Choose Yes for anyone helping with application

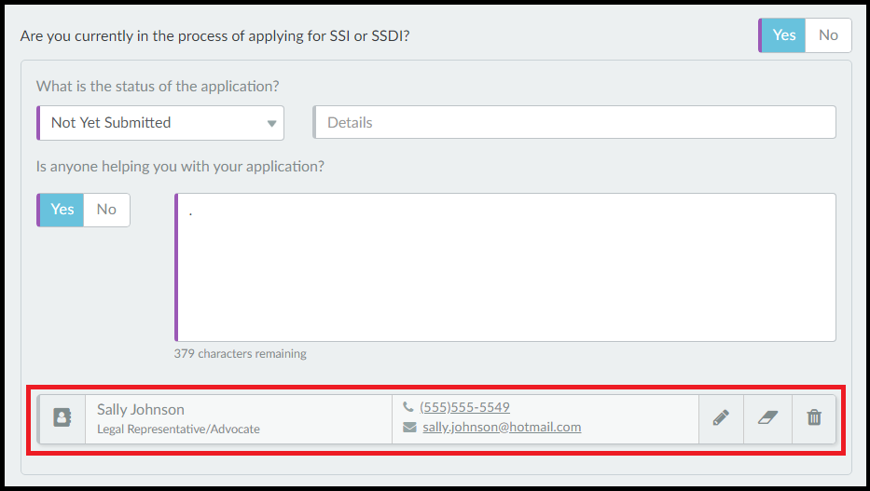(x=62, y=210)
